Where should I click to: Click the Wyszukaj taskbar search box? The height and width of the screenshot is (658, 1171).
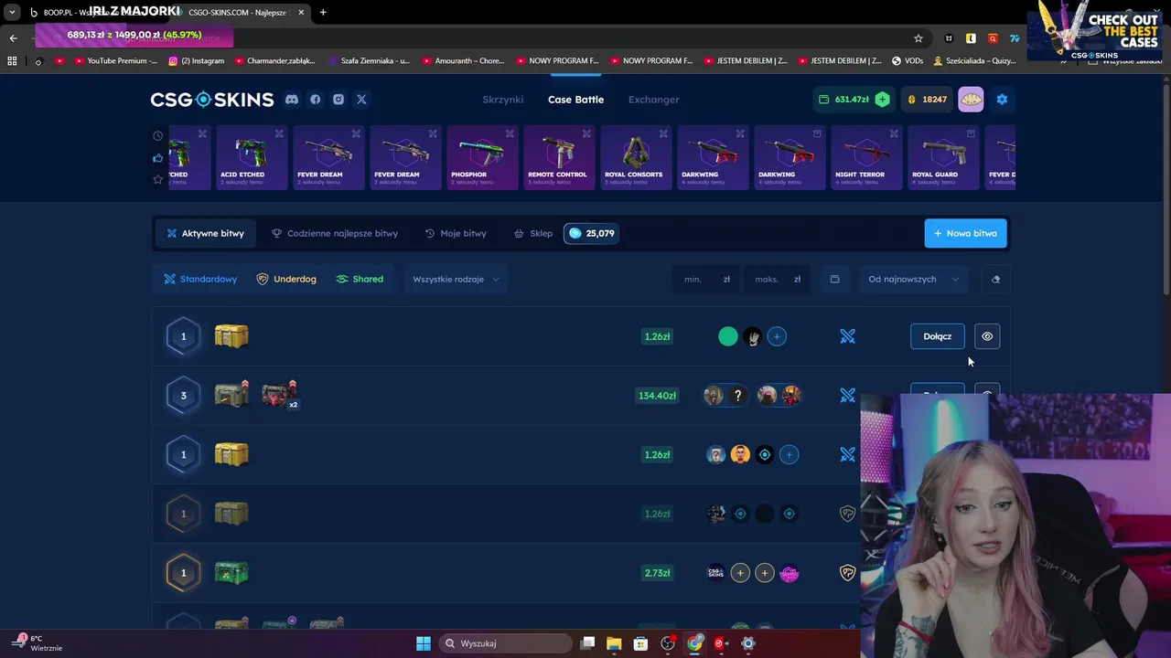[x=503, y=643]
